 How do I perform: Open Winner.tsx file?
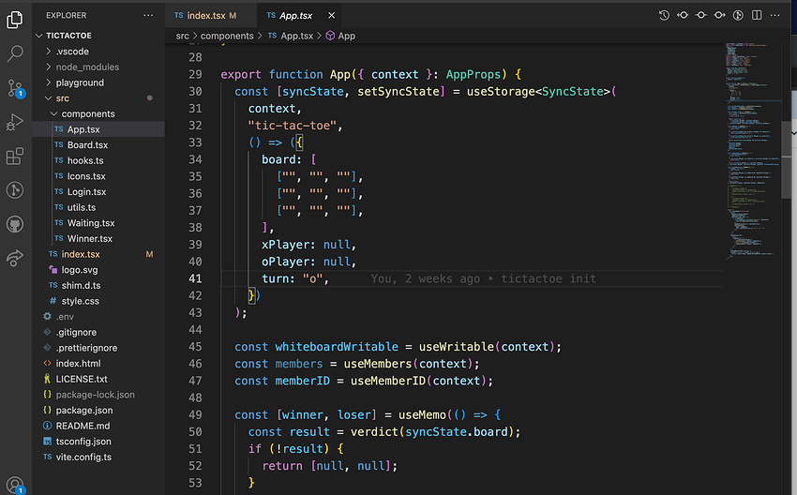[98, 238]
